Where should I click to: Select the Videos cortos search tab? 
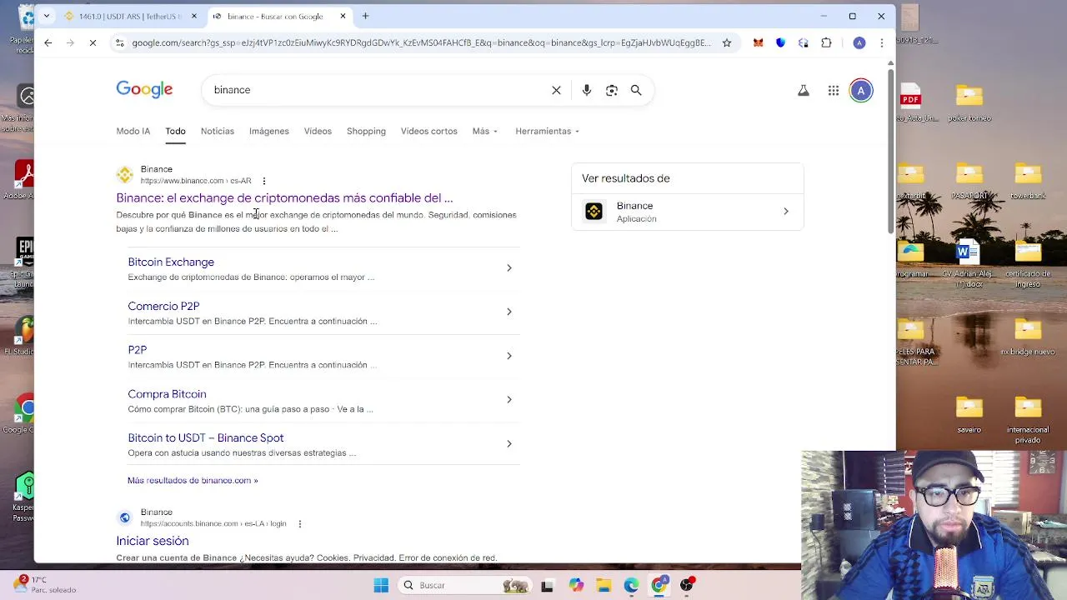coord(429,131)
